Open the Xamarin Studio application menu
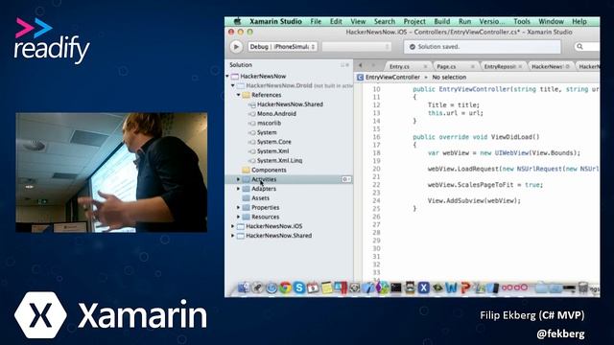Image resolution: width=614 pixels, height=345 pixels. point(275,21)
